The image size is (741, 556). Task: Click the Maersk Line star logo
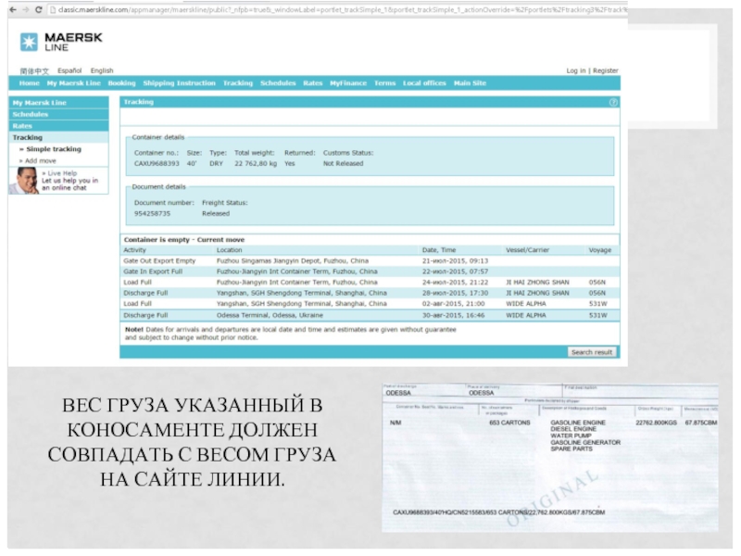(29, 42)
